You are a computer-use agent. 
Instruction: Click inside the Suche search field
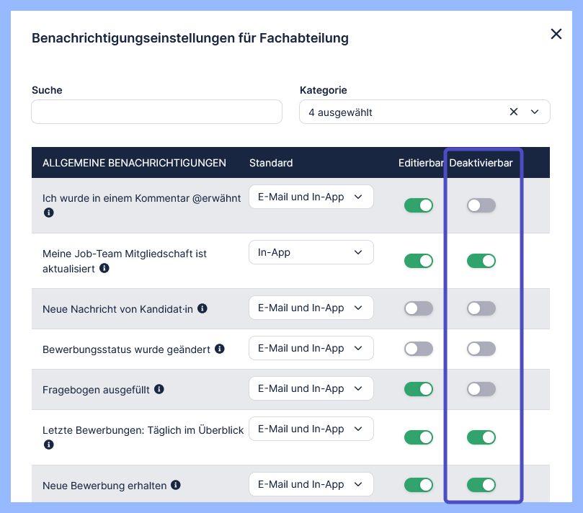click(x=156, y=112)
